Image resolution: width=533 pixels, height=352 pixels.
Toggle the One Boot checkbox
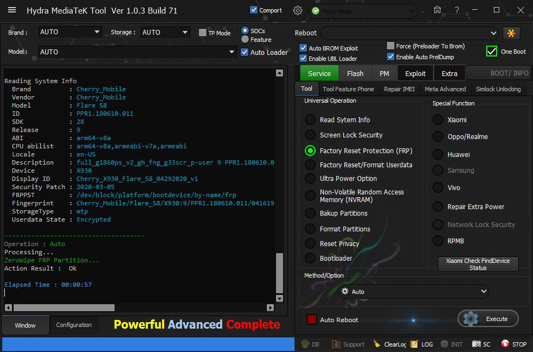pos(492,51)
